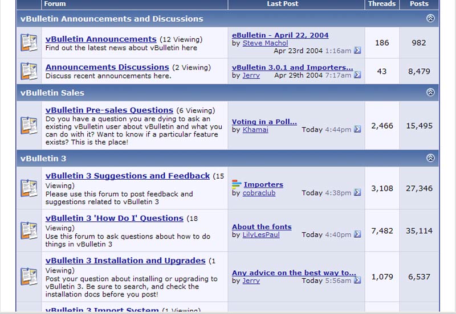Screen dimensions: 456x314
Task: Open the 'About the fonts' last post
Action: (262, 227)
